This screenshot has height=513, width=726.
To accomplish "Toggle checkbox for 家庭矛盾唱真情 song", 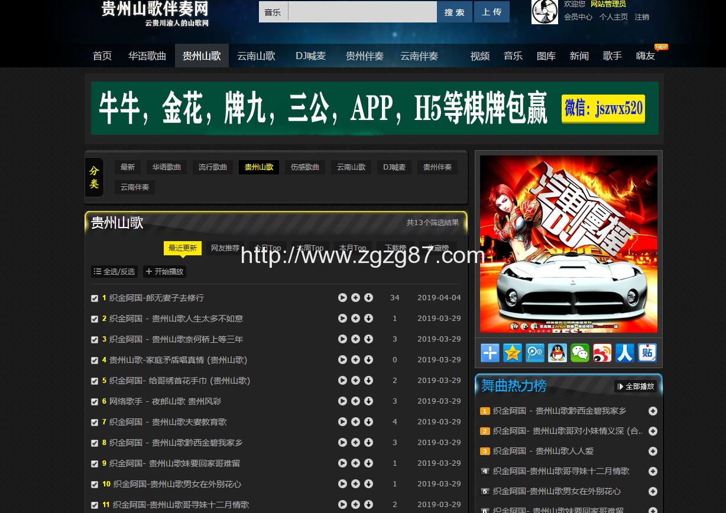I will click(95, 361).
